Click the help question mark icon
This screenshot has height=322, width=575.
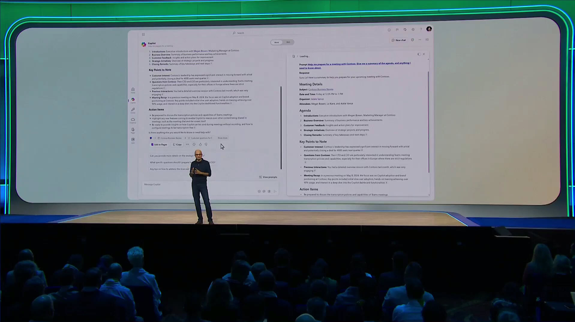(x=421, y=29)
